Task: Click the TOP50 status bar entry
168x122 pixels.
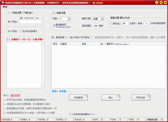Action: point(41,119)
